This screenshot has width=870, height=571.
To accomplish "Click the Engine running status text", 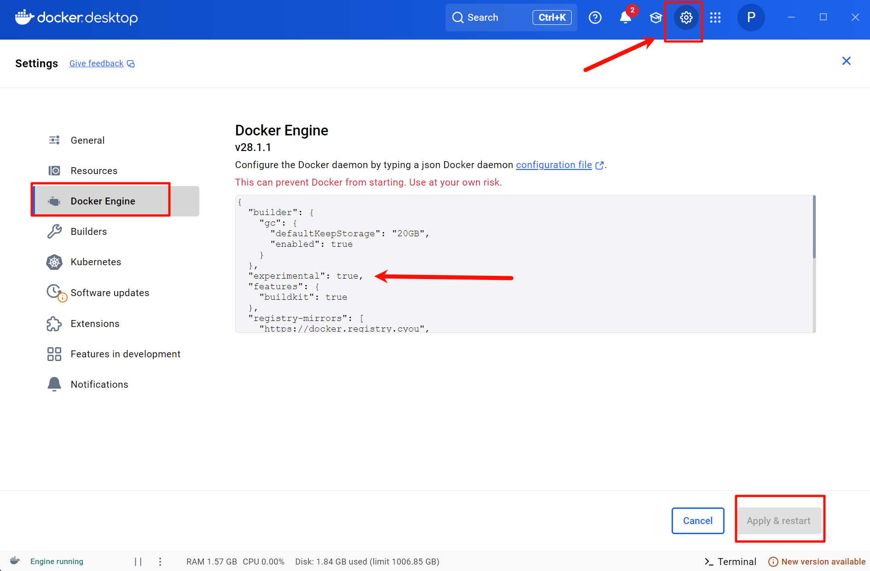I will pos(57,561).
